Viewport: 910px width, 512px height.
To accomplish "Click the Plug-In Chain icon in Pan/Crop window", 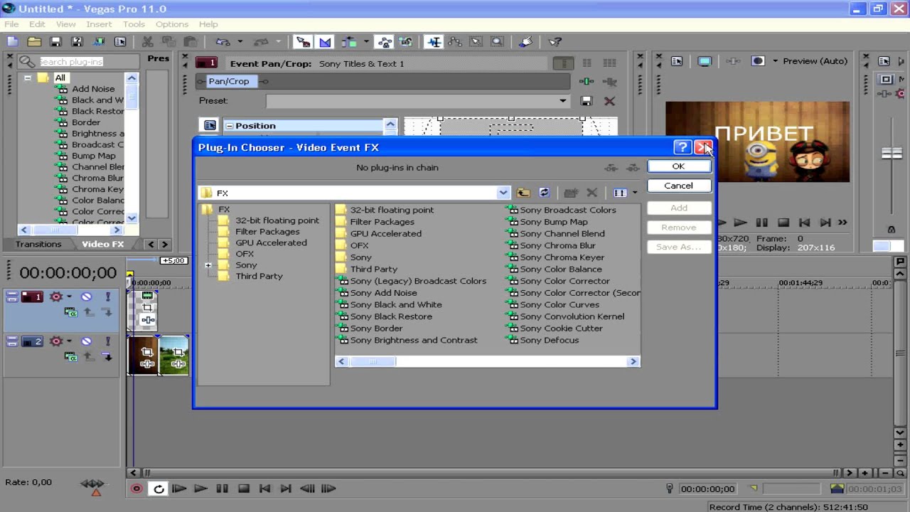I will [x=587, y=81].
